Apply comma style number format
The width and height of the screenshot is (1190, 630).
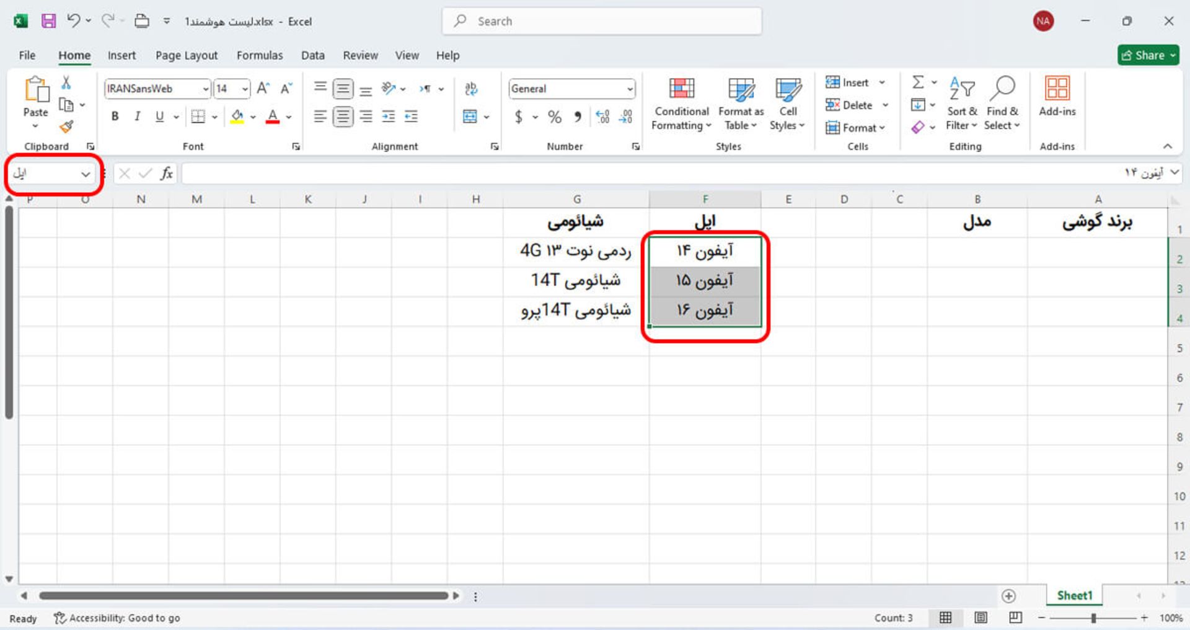(578, 117)
